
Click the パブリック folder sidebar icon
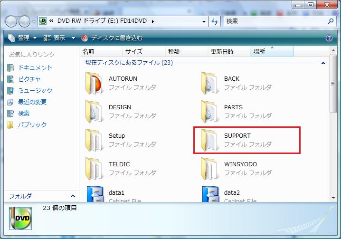(x=10, y=125)
